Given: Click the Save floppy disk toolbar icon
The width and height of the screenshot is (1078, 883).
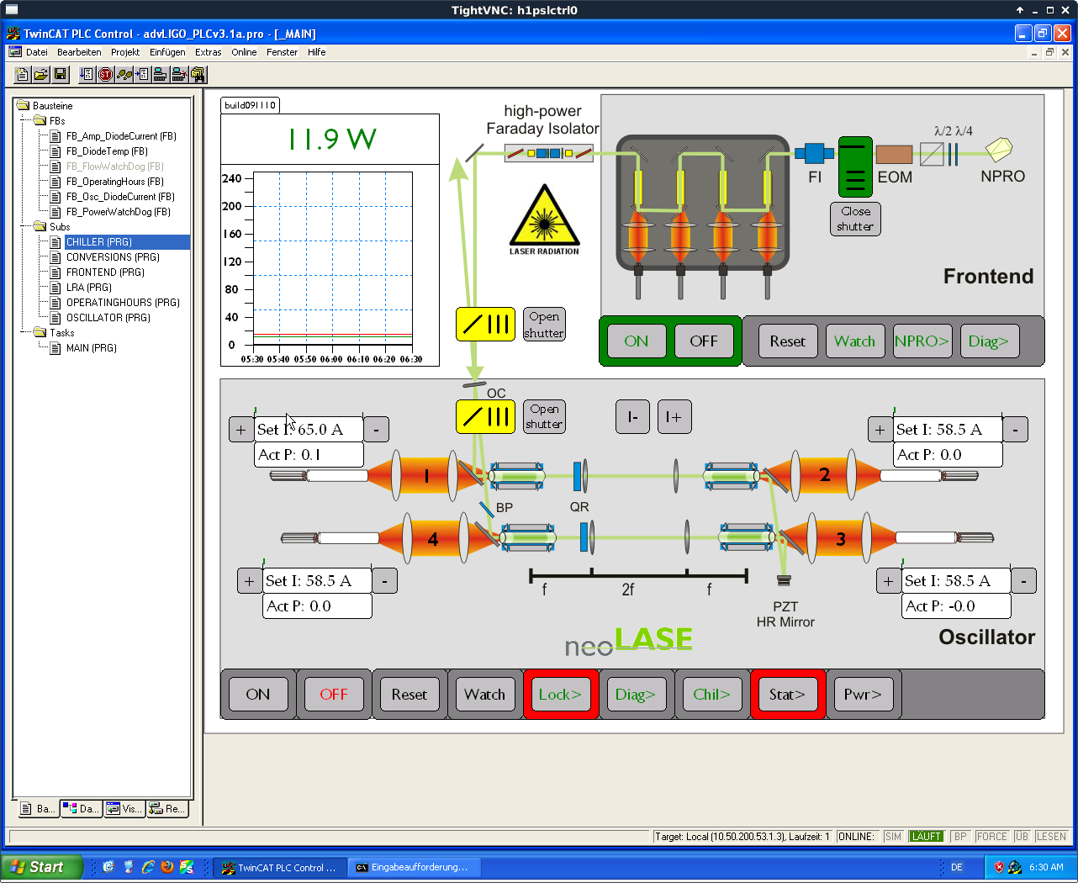Looking at the screenshot, I should pyautogui.click(x=60, y=75).
